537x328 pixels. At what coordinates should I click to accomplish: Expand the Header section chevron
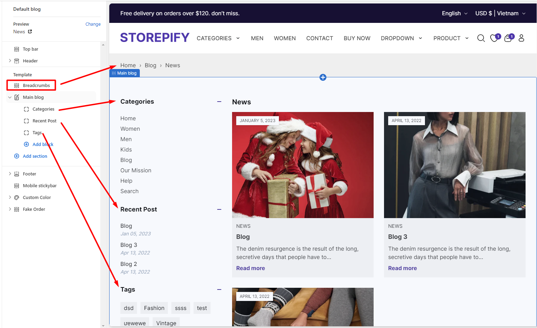[x=10, y=61]
